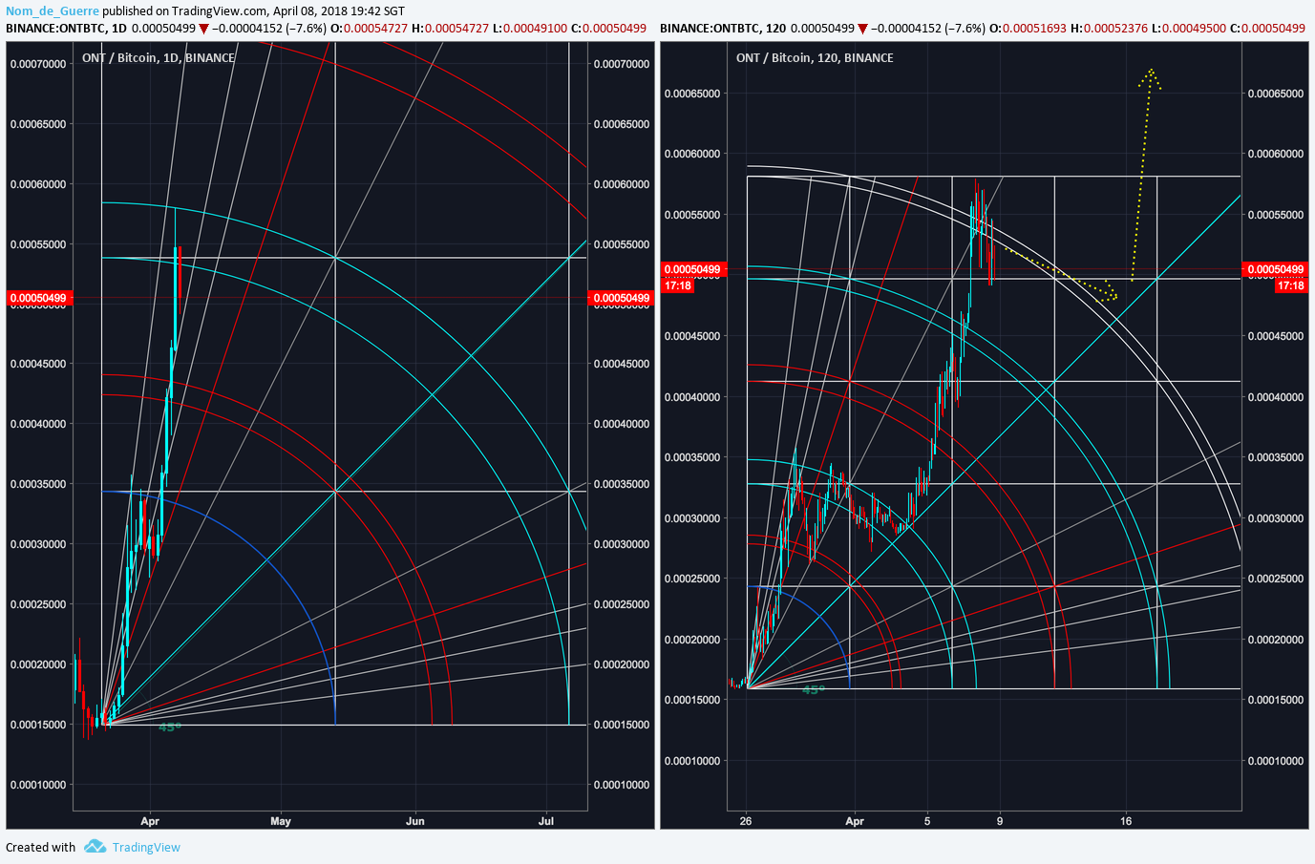Click the H:0.00052376 high value in right header
The height and width of the screenshot is (864, 1315).
(1109, 28)
